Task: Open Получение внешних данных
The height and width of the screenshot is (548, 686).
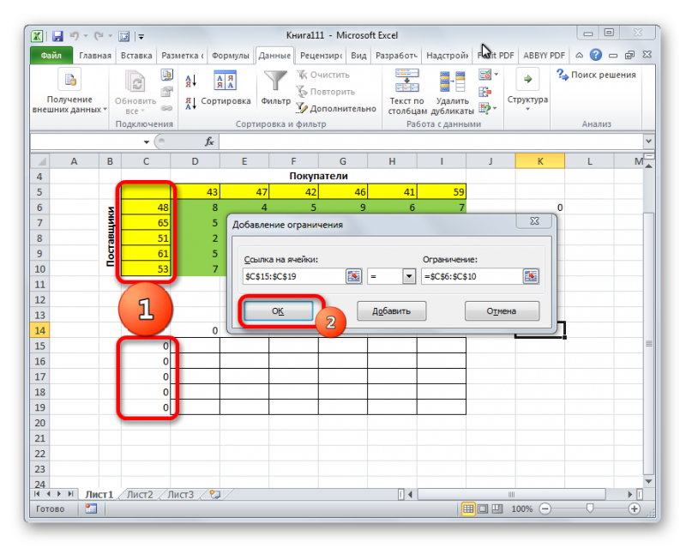Action: point(69,92)
